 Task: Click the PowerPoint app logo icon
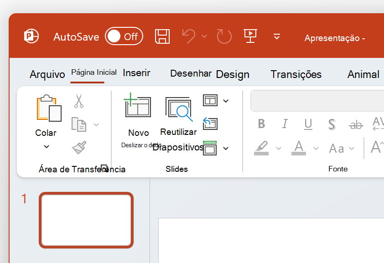(31, 36)
